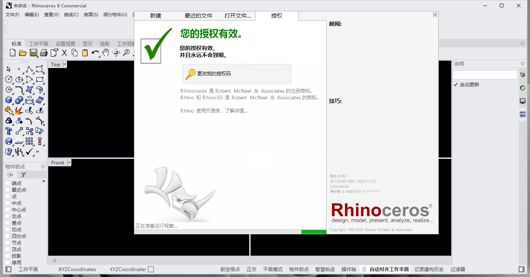Toggle 智慧轨迹 in status bar

[325, 269]
